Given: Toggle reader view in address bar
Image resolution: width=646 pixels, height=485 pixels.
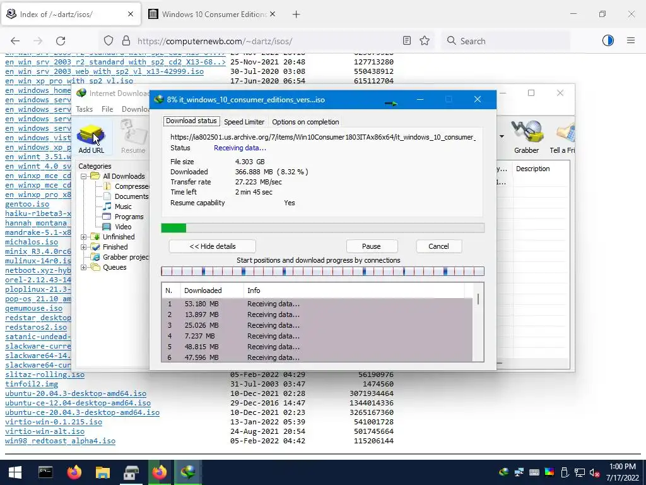Looking at the screenshot, I should point(407,40).
